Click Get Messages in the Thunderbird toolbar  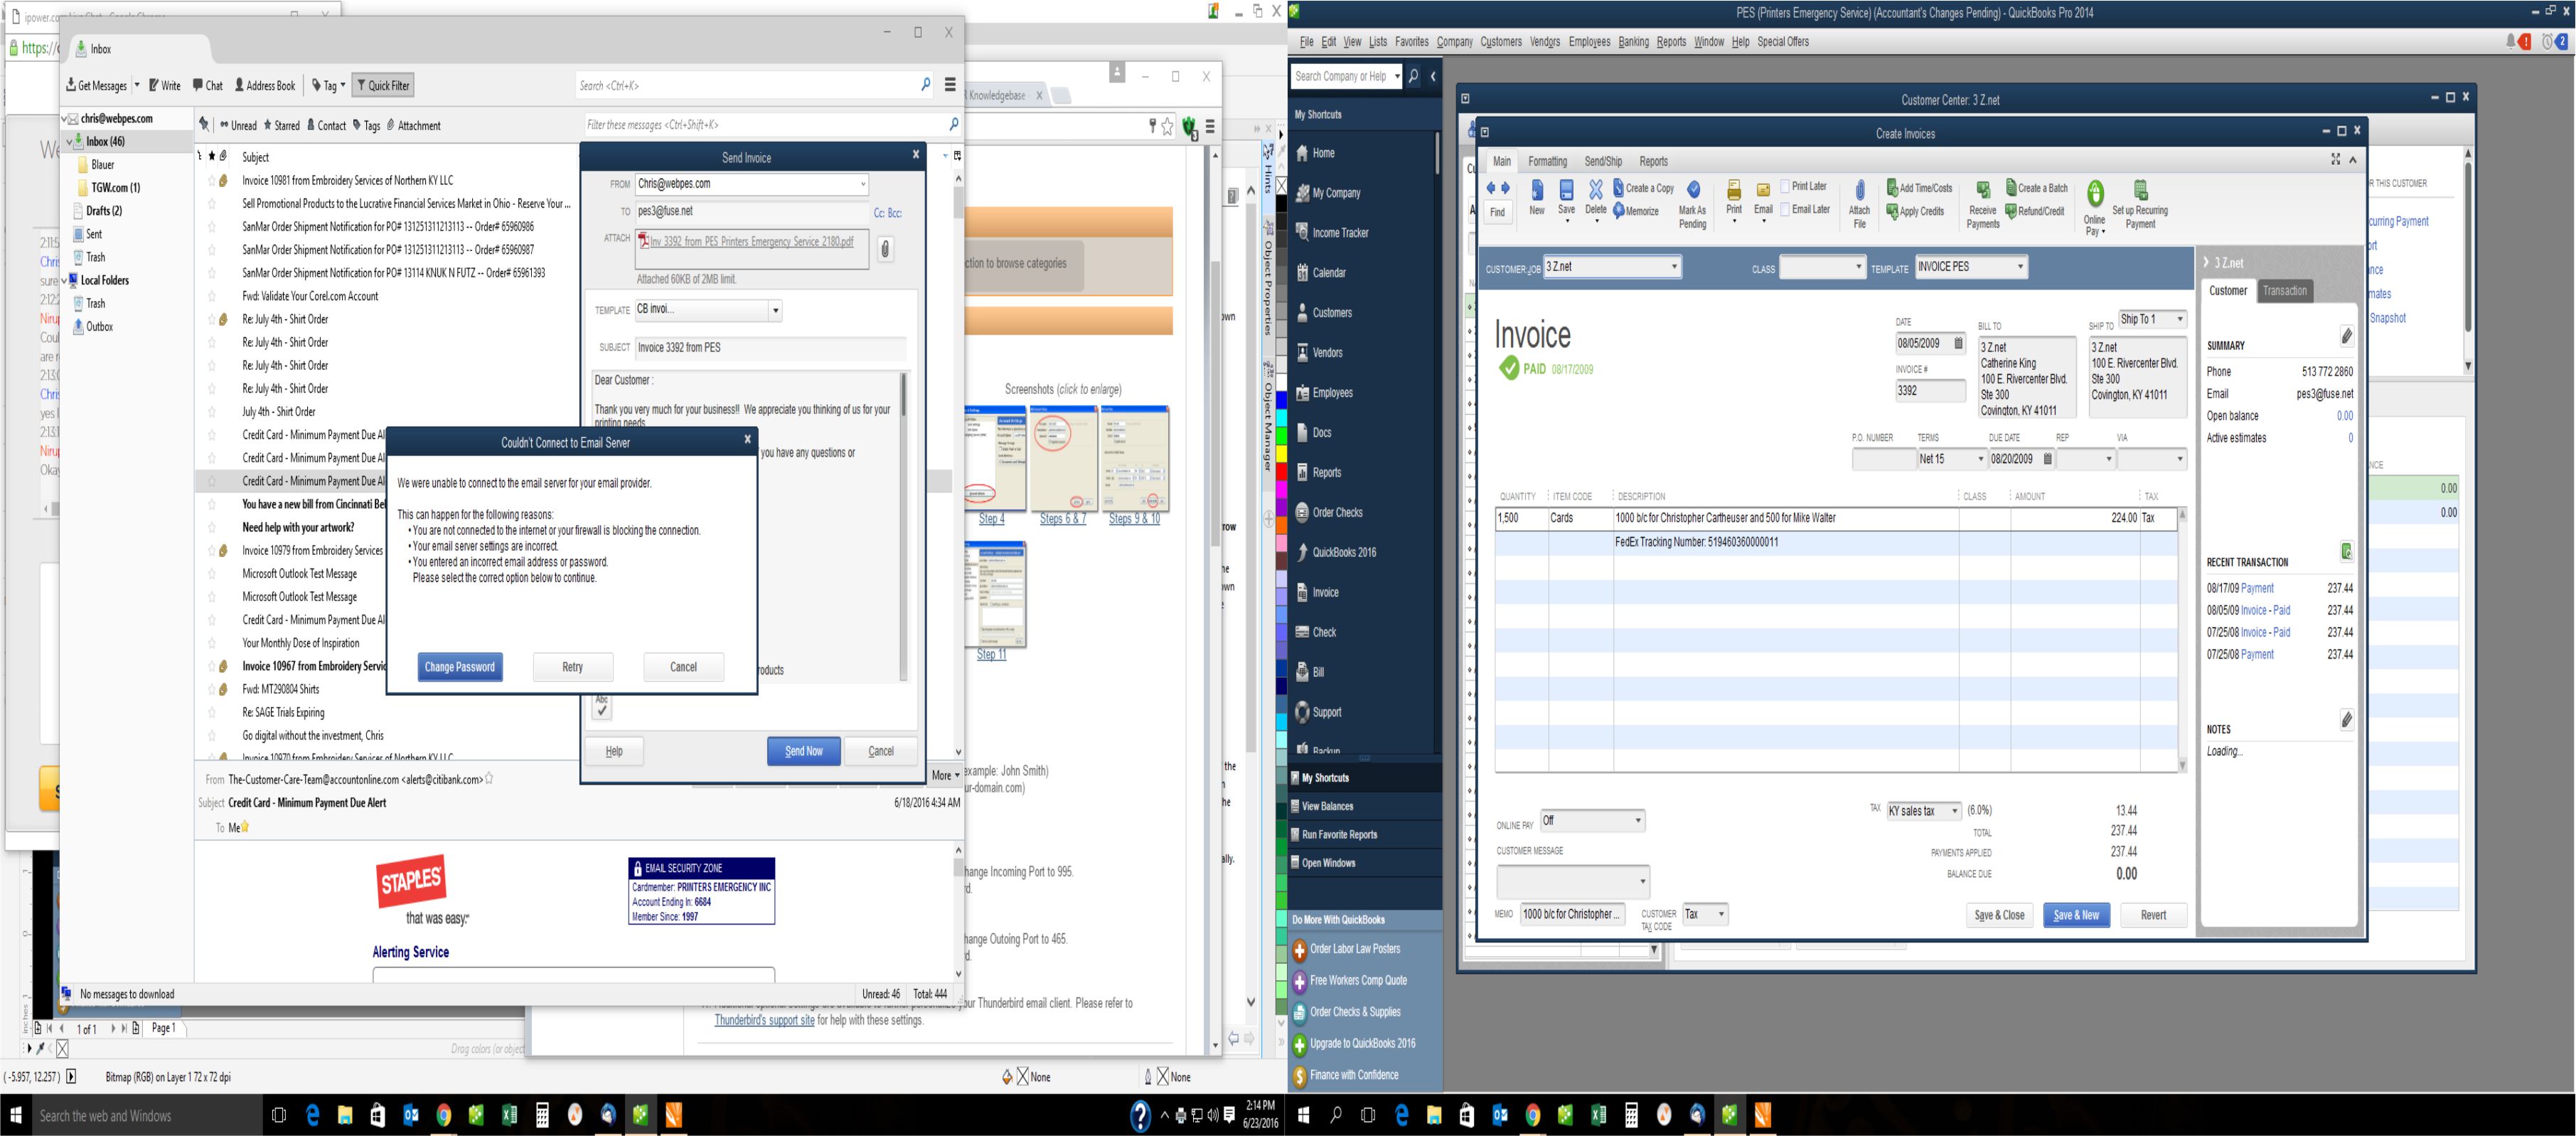[97, 85]
